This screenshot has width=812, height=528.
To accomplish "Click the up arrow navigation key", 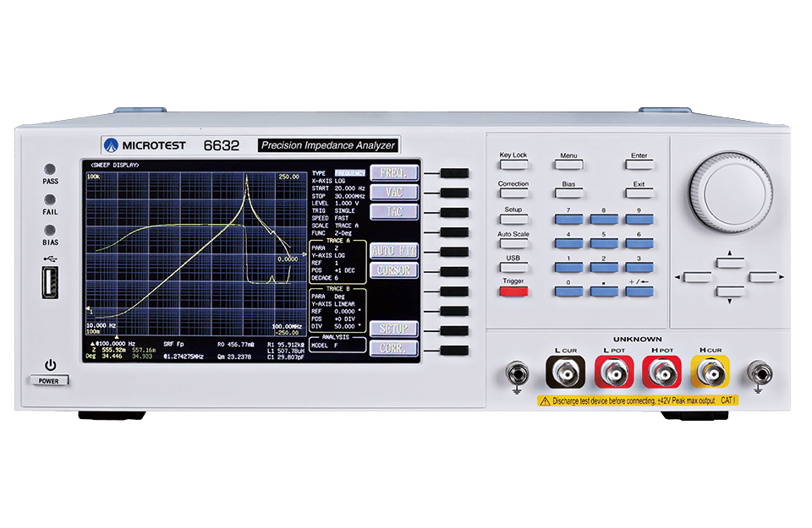I will click(730, 263).
